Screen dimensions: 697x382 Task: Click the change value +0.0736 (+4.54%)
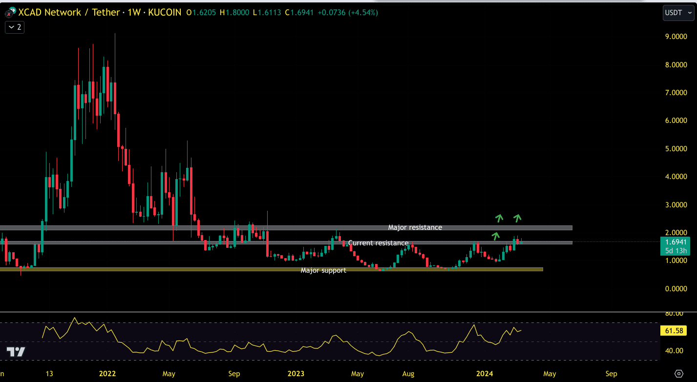pos(348,13)
